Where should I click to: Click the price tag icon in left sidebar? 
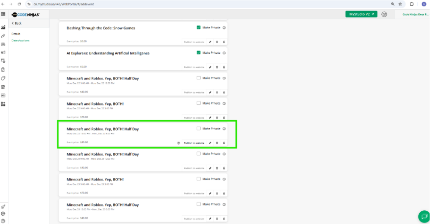pos(3,78)
